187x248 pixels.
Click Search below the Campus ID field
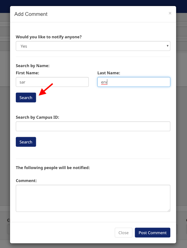point(26,142)
